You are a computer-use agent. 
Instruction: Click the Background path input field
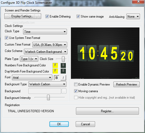click(x=45, y=91)
